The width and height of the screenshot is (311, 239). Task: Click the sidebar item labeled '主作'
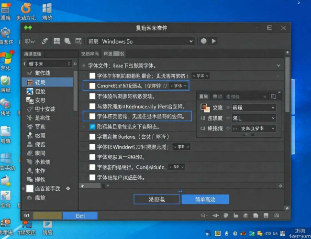[40, 171]
